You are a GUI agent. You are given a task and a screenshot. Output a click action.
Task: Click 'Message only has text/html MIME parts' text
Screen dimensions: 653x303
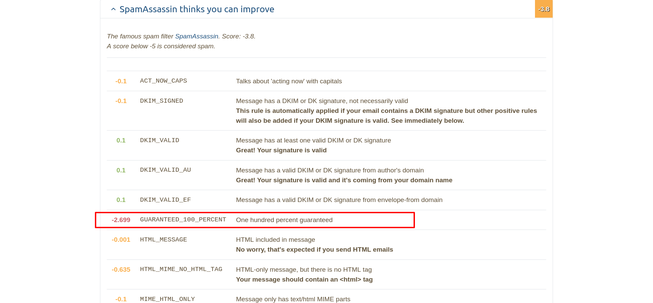[293, 299]
